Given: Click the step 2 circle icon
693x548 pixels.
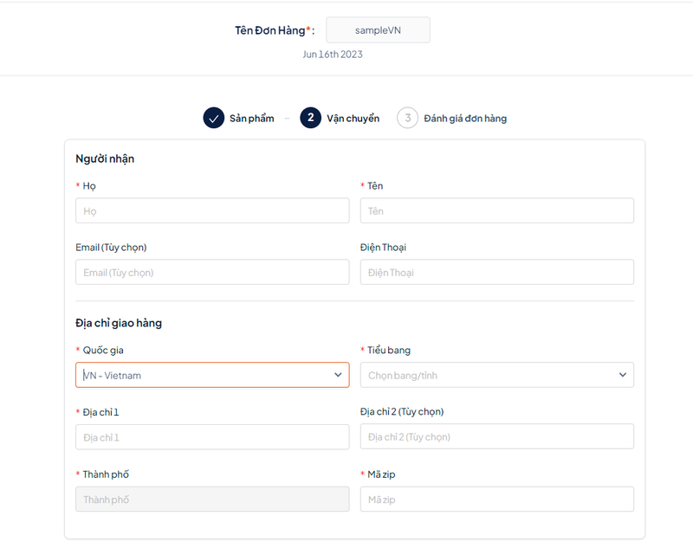Looking at the screenshot, I should [311, 118].
